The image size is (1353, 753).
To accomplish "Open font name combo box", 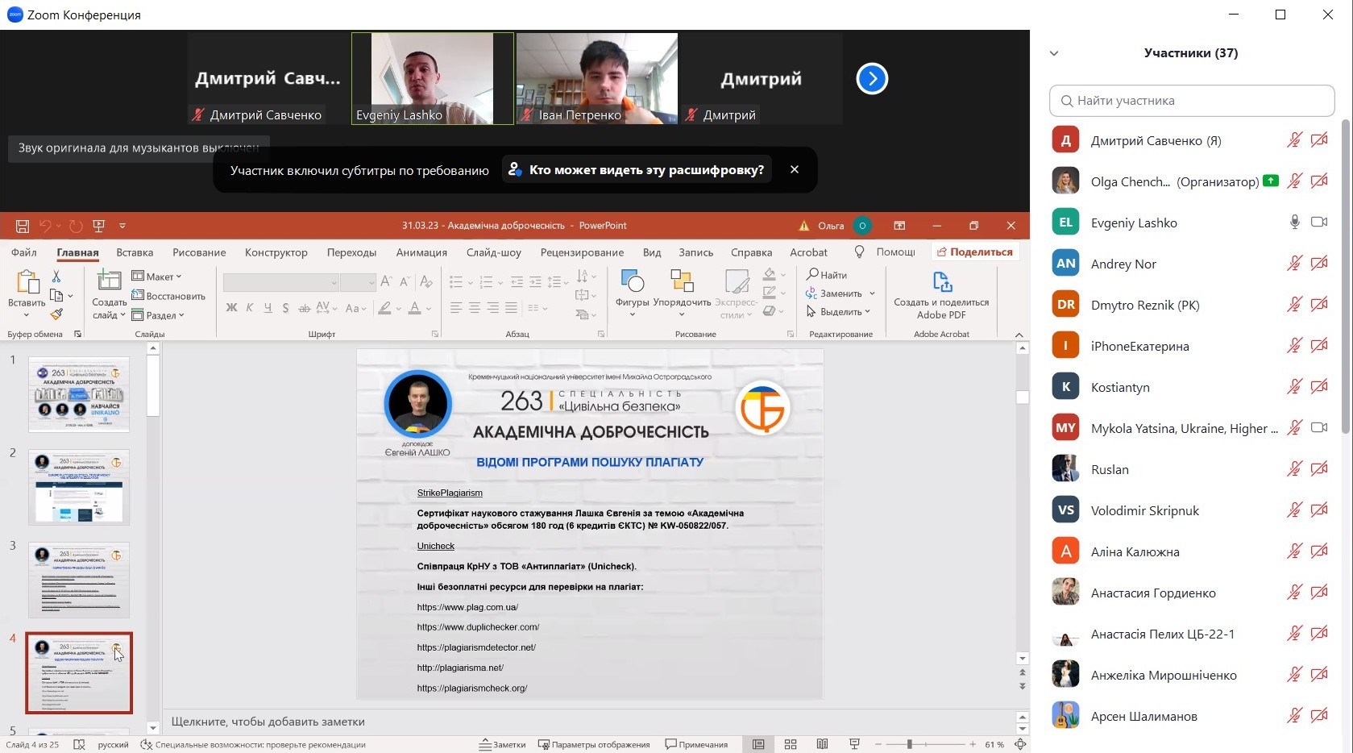I will click(280, 282).
